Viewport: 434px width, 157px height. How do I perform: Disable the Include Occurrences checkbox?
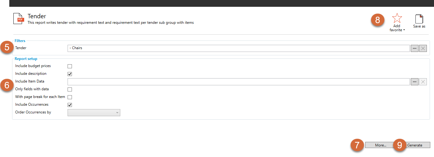click(70, 105)
